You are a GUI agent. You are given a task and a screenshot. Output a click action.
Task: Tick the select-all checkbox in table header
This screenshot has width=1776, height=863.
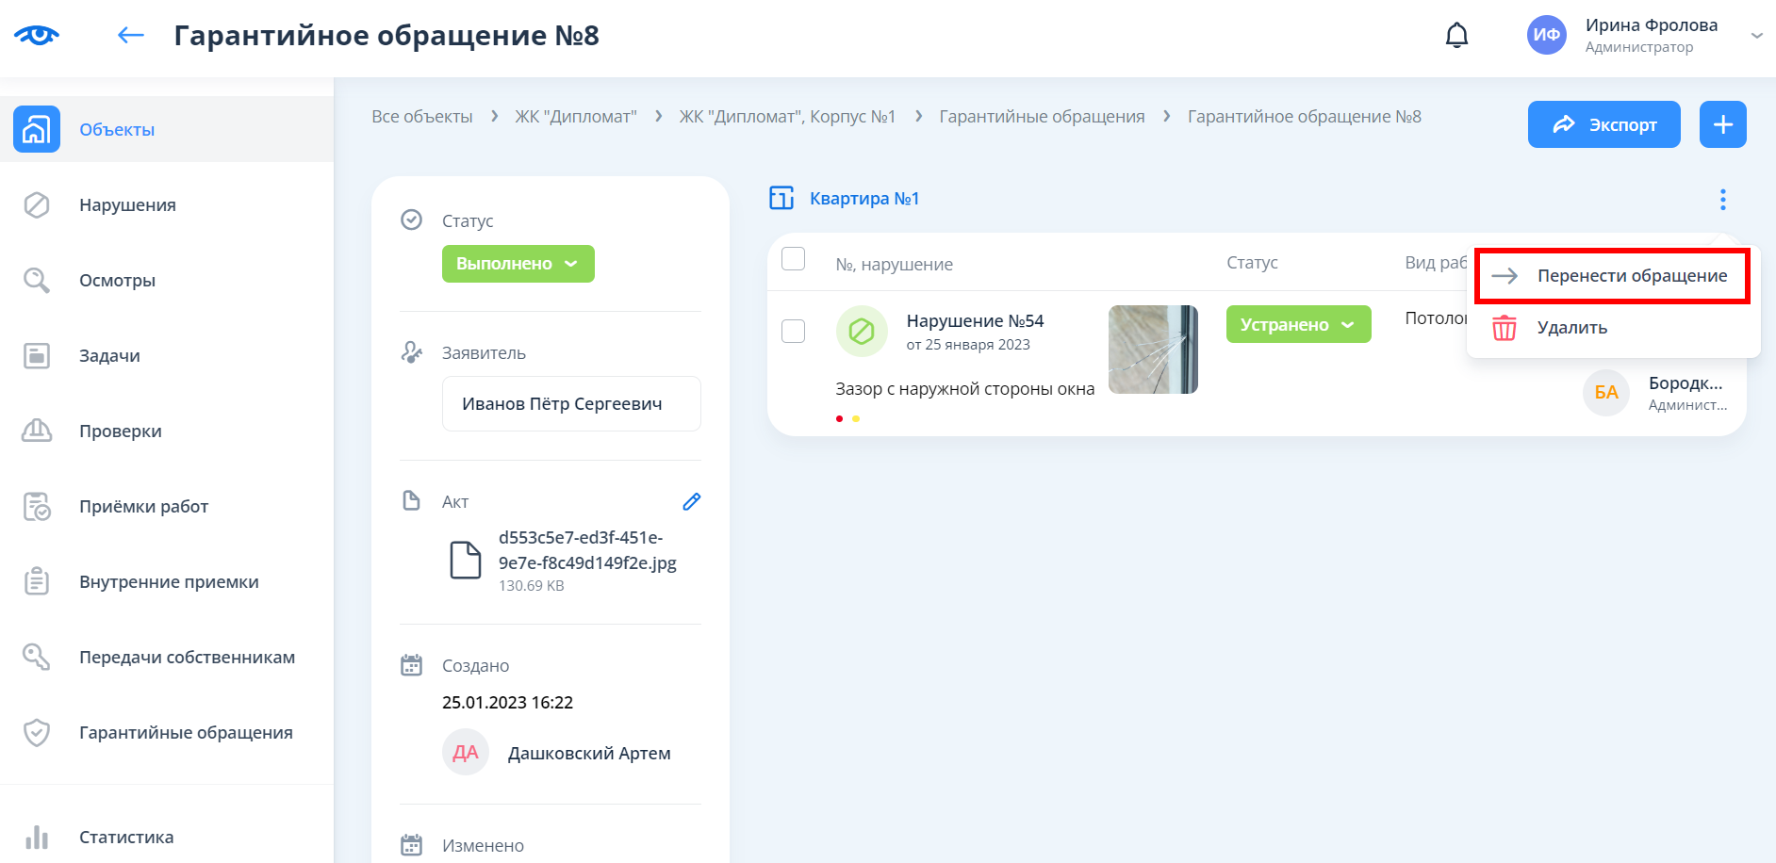click(x=794, y=259)
